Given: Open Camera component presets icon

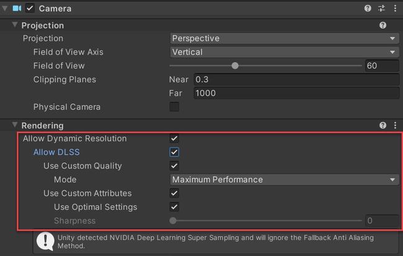Looking at the screenshot, I should point(381,9).
